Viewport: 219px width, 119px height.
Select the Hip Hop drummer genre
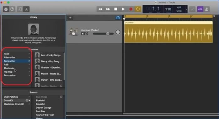[x=17, y=72]
